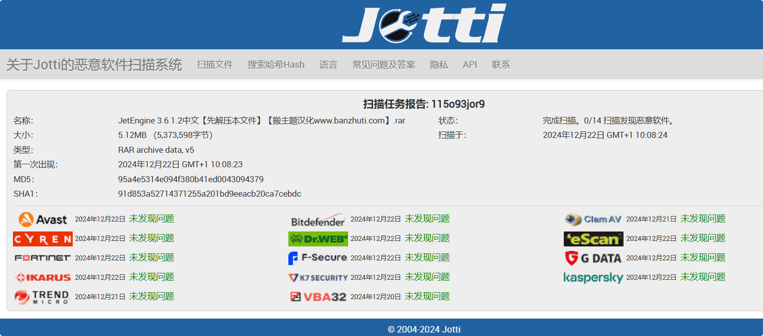This screenshot has width=763, height=336.
Task: Go to the 扫描文件 page
Action: pyautogui.click(x=215, y=65)
